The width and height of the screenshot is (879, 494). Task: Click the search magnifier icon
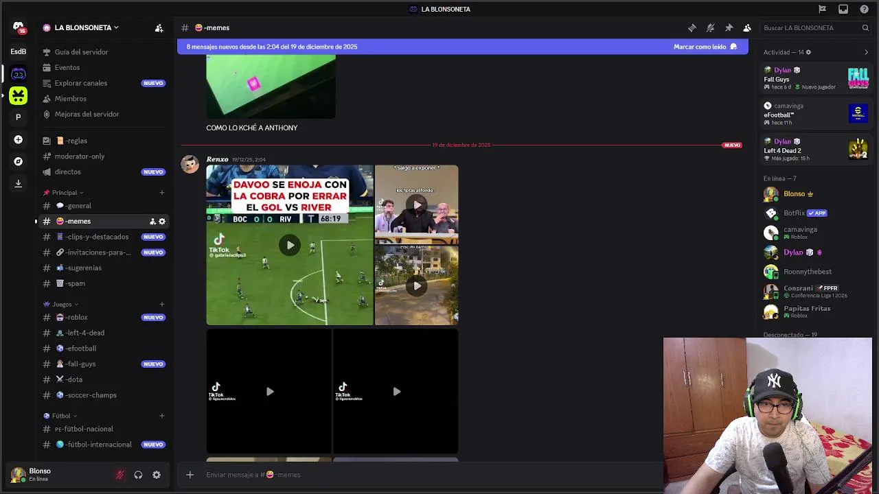pos(865,28)
